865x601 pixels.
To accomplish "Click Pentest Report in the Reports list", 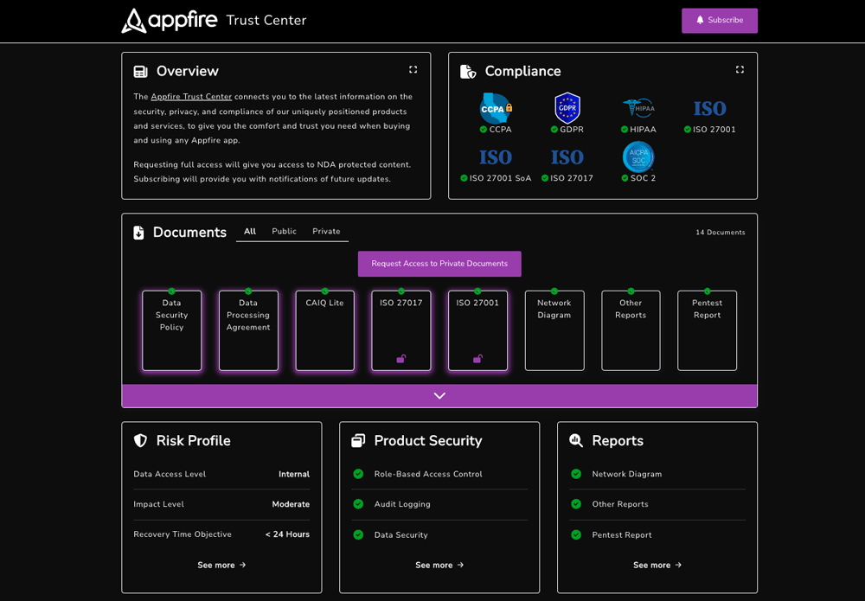I will [x=622, y=534].
